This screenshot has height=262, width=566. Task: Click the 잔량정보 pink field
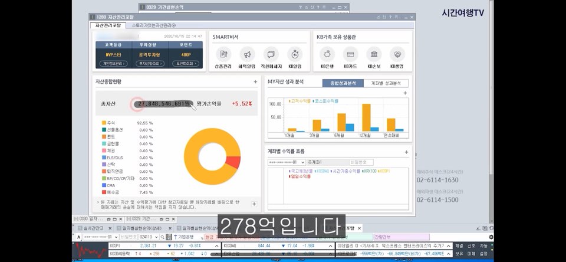point(402,237)
